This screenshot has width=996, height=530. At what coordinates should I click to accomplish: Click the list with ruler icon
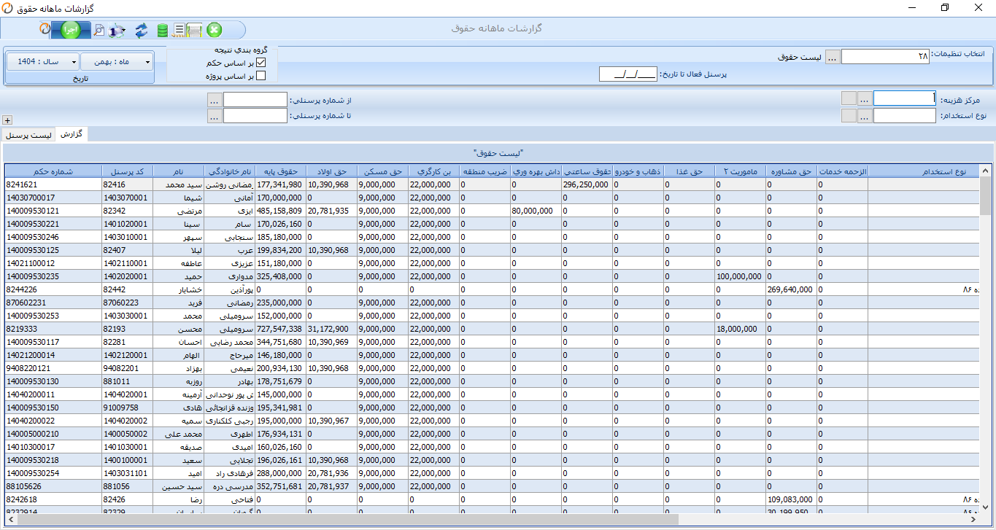pos(179,30)
